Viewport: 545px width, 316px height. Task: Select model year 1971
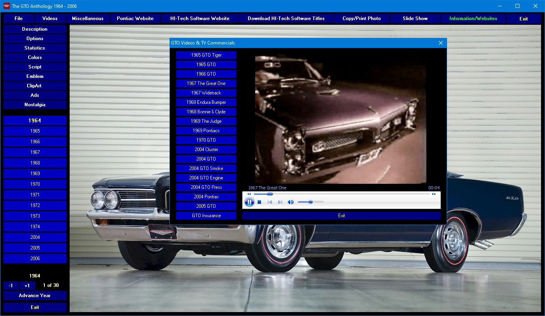click(x=35, y=195)
